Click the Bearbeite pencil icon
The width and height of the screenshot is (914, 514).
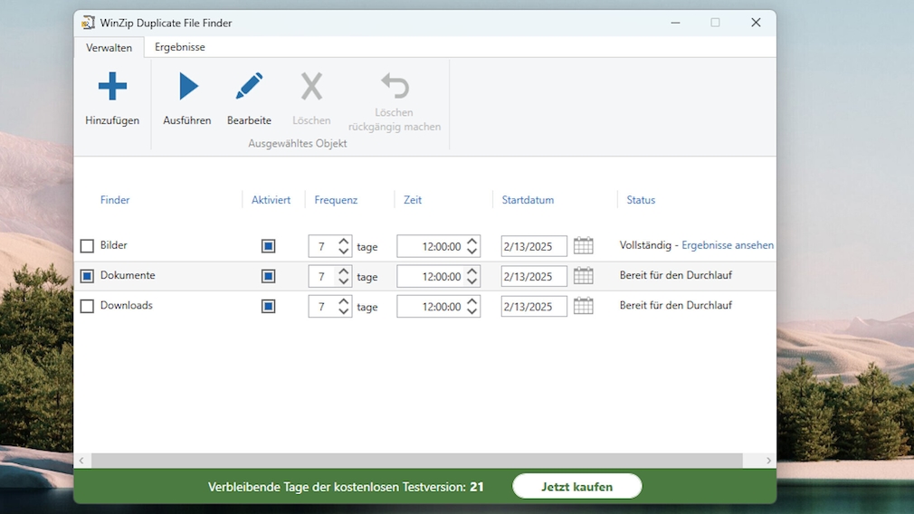click(x=249, y=87)
